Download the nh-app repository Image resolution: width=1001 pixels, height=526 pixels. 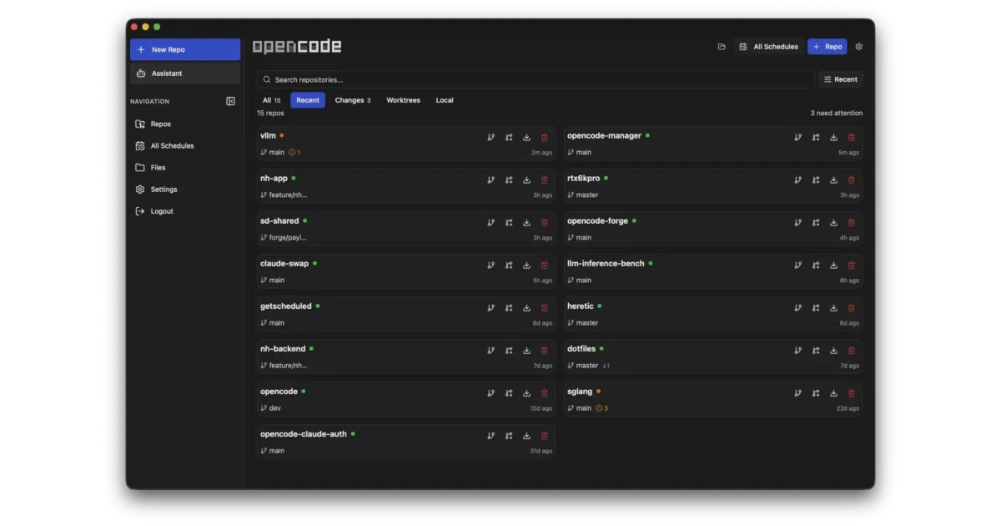coord(526,180)
